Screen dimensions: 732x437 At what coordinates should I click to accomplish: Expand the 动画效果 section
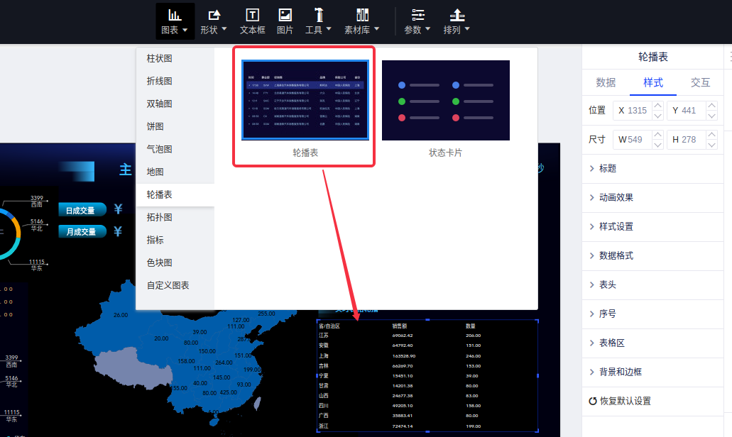tap(616, 197)
